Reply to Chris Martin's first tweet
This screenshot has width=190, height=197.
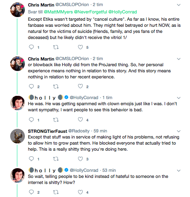click(x=31, y=47)
